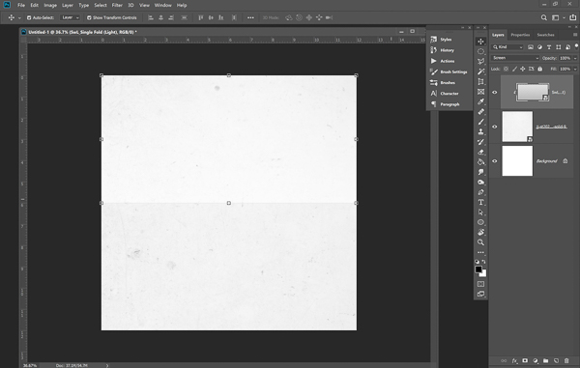This screenshot has height=368, width=580.
Task: Select the Paint Bucket tool
Action: (480, 162)
